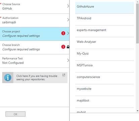Viewport: 139px width, 121px height.
Task: Click the OK button
Action: pyautogui.click(x=15, y=114)
